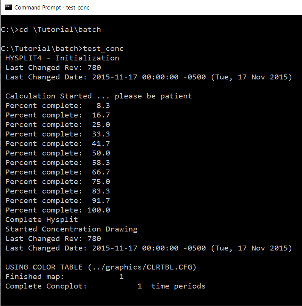Viewport: 302px width, 306px height.
Task: Click the 'test_conc' command text
Action: pos(103,49)
